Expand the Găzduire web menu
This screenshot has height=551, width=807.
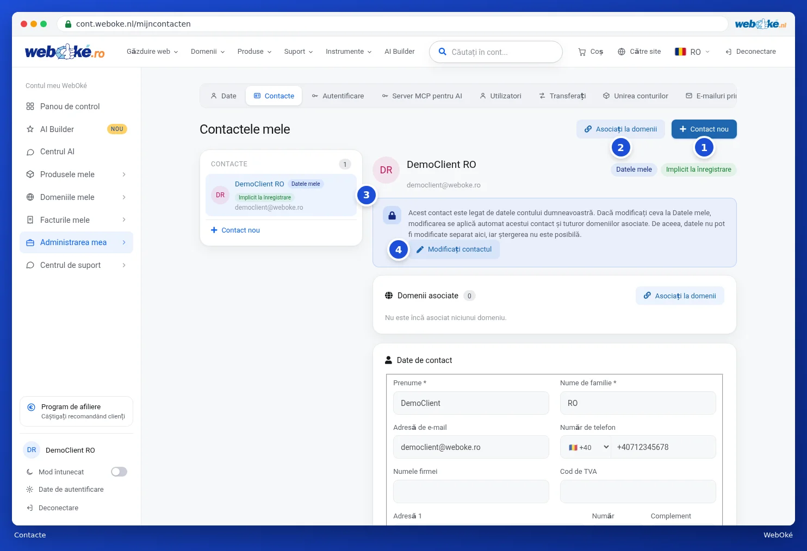(x=152, y=52)
